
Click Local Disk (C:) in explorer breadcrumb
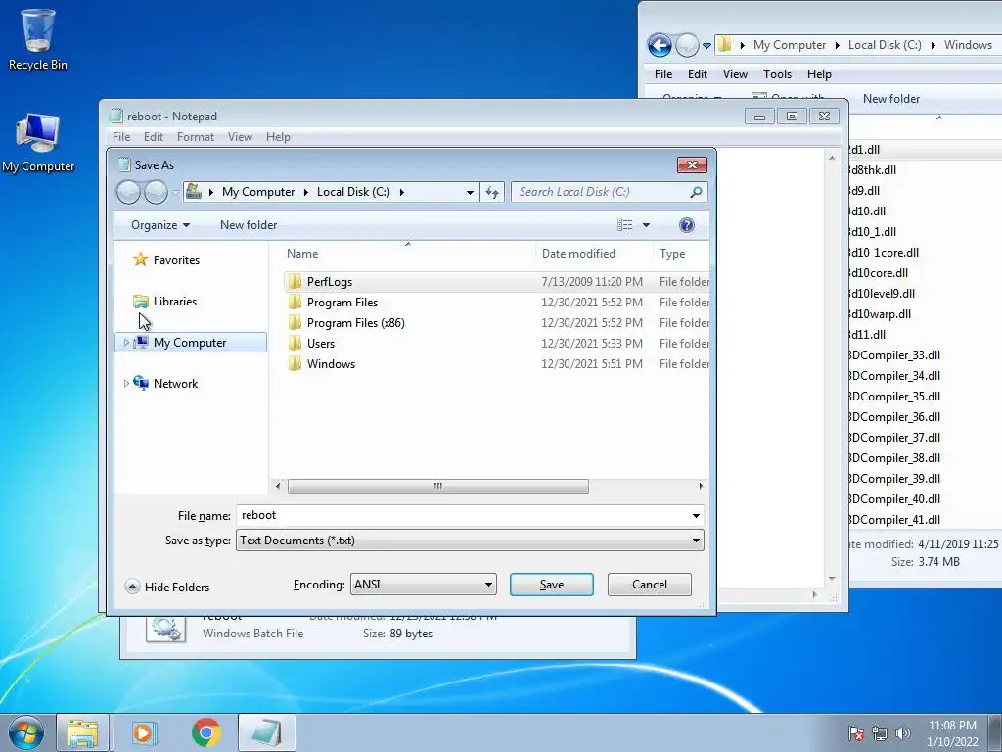(885, 45)
